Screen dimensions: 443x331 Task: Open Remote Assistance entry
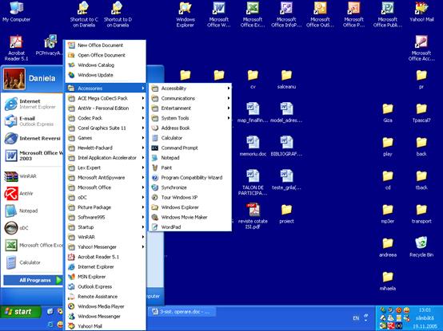[106, 297]
